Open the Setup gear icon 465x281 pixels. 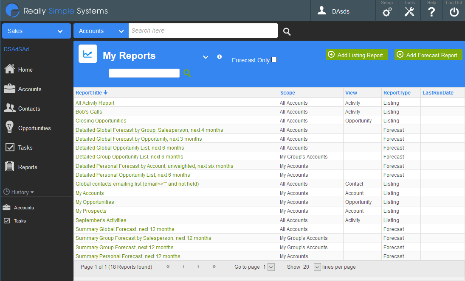coord(386,12)
